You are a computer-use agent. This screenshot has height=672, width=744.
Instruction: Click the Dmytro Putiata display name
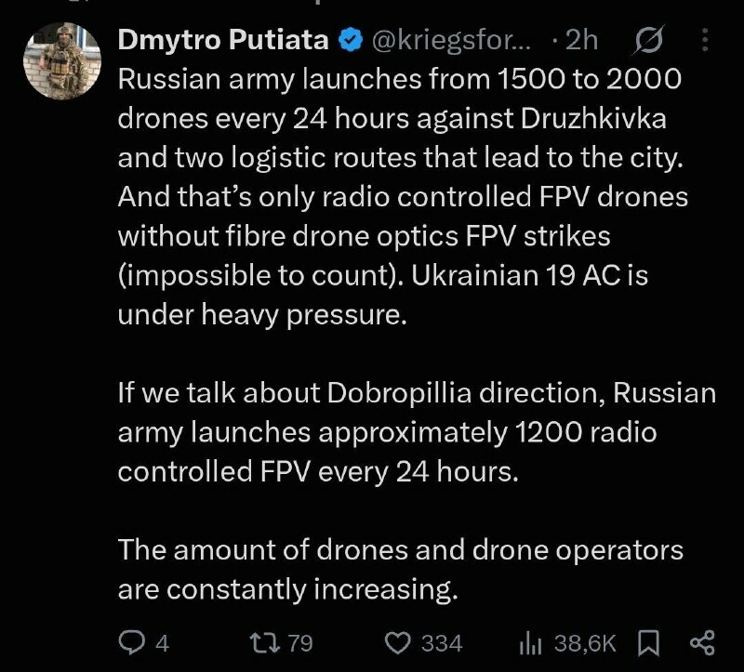point(223,40)
